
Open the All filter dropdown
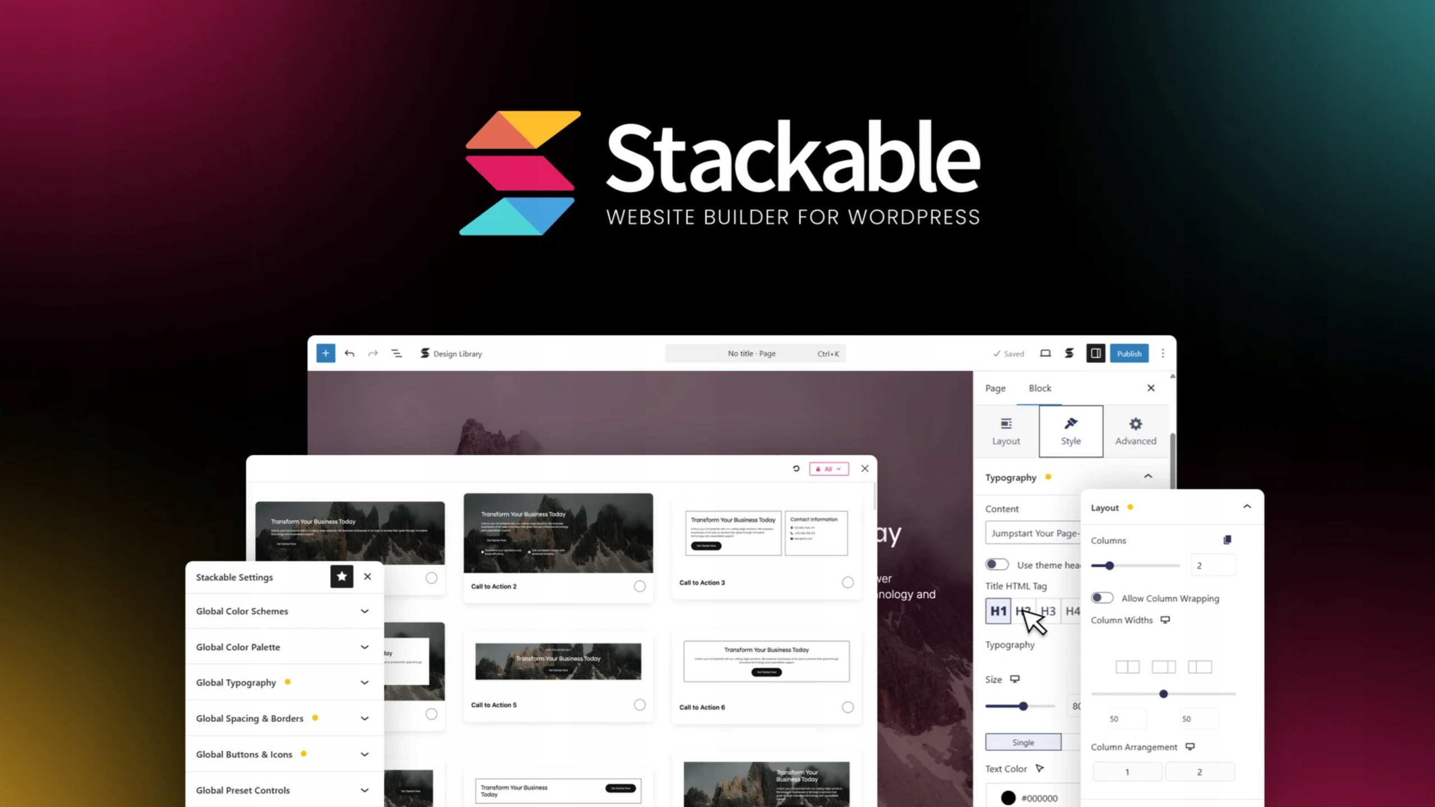828,469
